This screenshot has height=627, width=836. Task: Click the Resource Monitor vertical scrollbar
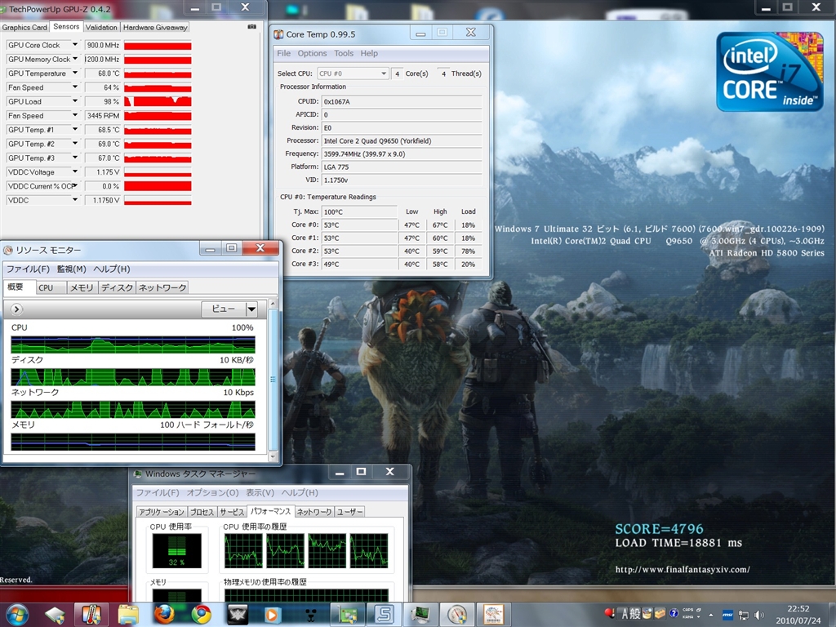point(273,380)
